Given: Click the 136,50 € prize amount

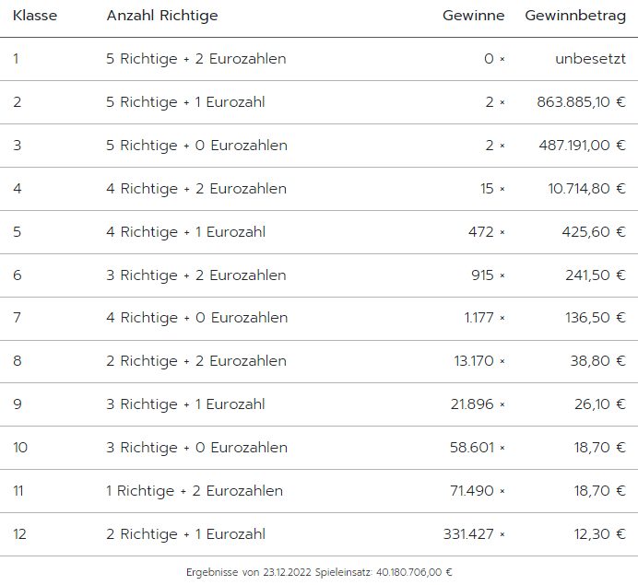Looking at the screenshot, I should click(595, 318).
